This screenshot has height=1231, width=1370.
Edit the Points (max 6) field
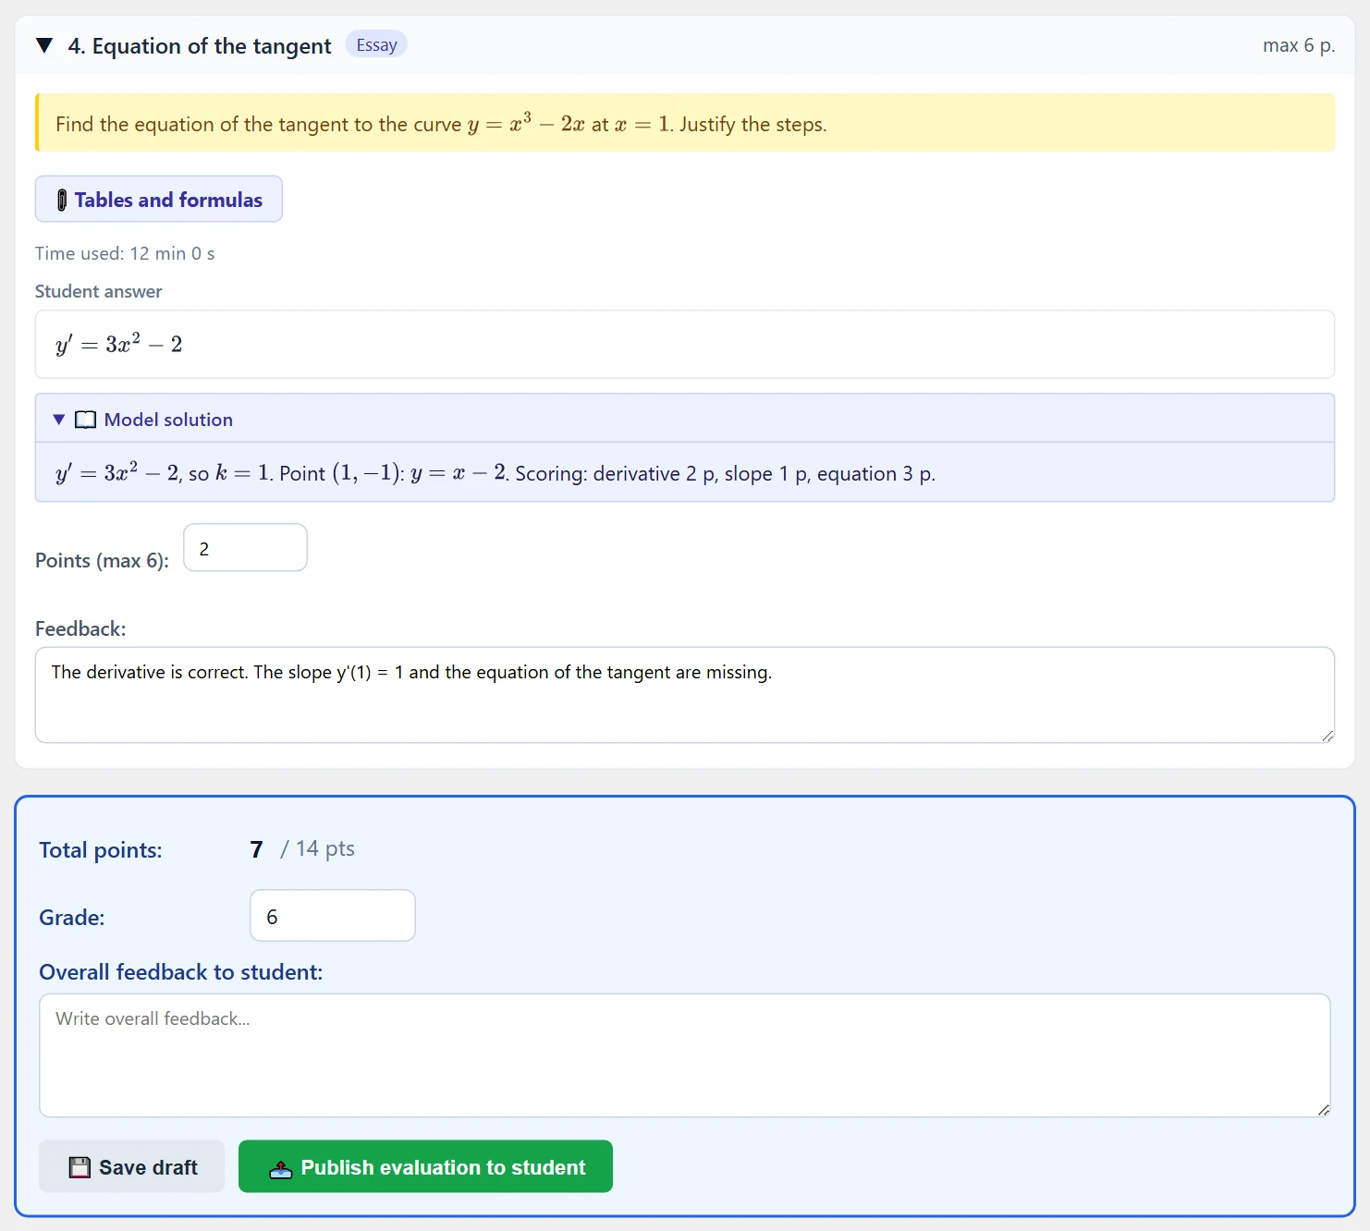[245, 548]
